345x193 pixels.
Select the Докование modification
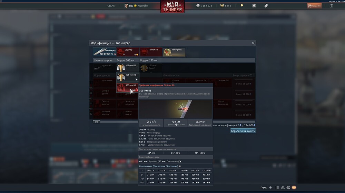[x=105, y=83]
